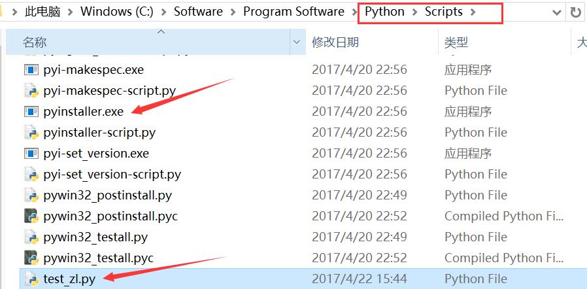Viewport: 587px width, 289px height.
Task: Click the Compiled Python type of pywin32_postinstall.pyc
Action: click(504, 216)
